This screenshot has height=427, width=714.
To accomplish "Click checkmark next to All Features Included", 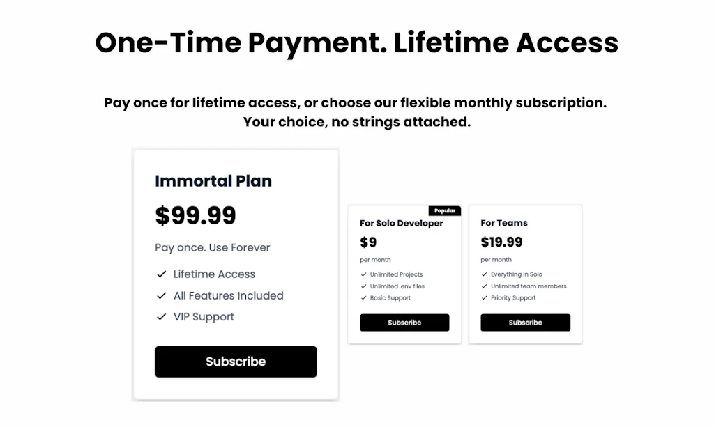I will (x=161, y=296).
